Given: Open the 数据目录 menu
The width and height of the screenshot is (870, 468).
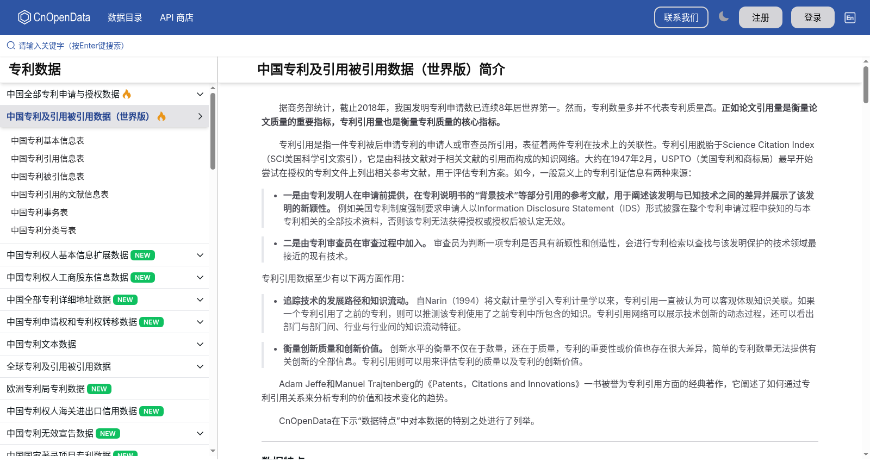Looking at the screenshot, I should pyautogui.click(x=125, y=17).
